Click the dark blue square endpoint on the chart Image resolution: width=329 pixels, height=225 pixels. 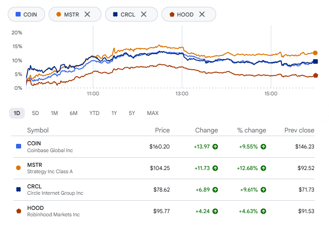(x=315, y=61)
